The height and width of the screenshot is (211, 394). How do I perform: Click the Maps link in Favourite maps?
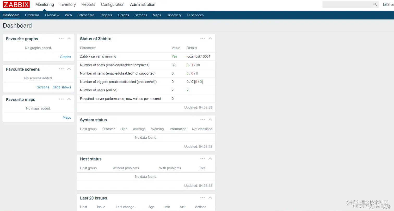coord(67,117)
